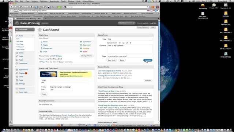Click the Target URL input field
This screenshot has width=234, height=132.
click(69, 81)
